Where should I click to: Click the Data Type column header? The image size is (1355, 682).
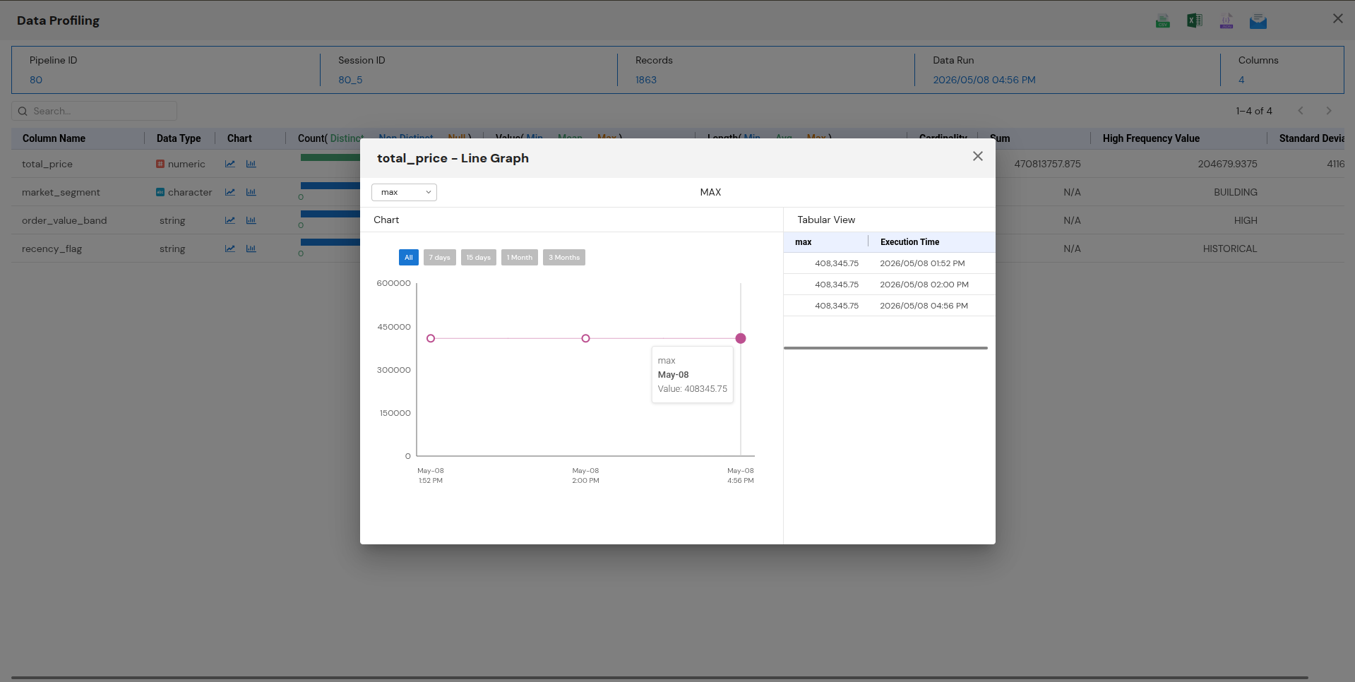[179, 138]
